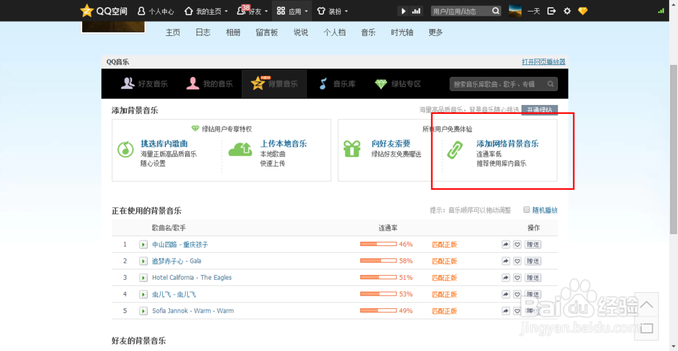Screen dimensions: 678x351
Task: Click the 58% 连通率 bar for 追梦赤子心
Action: click(x=378, y=261)
